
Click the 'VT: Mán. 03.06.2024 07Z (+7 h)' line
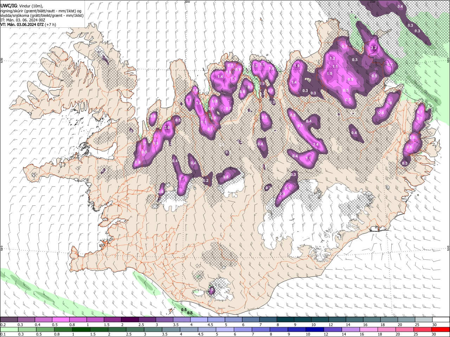(x=29, y=25)
